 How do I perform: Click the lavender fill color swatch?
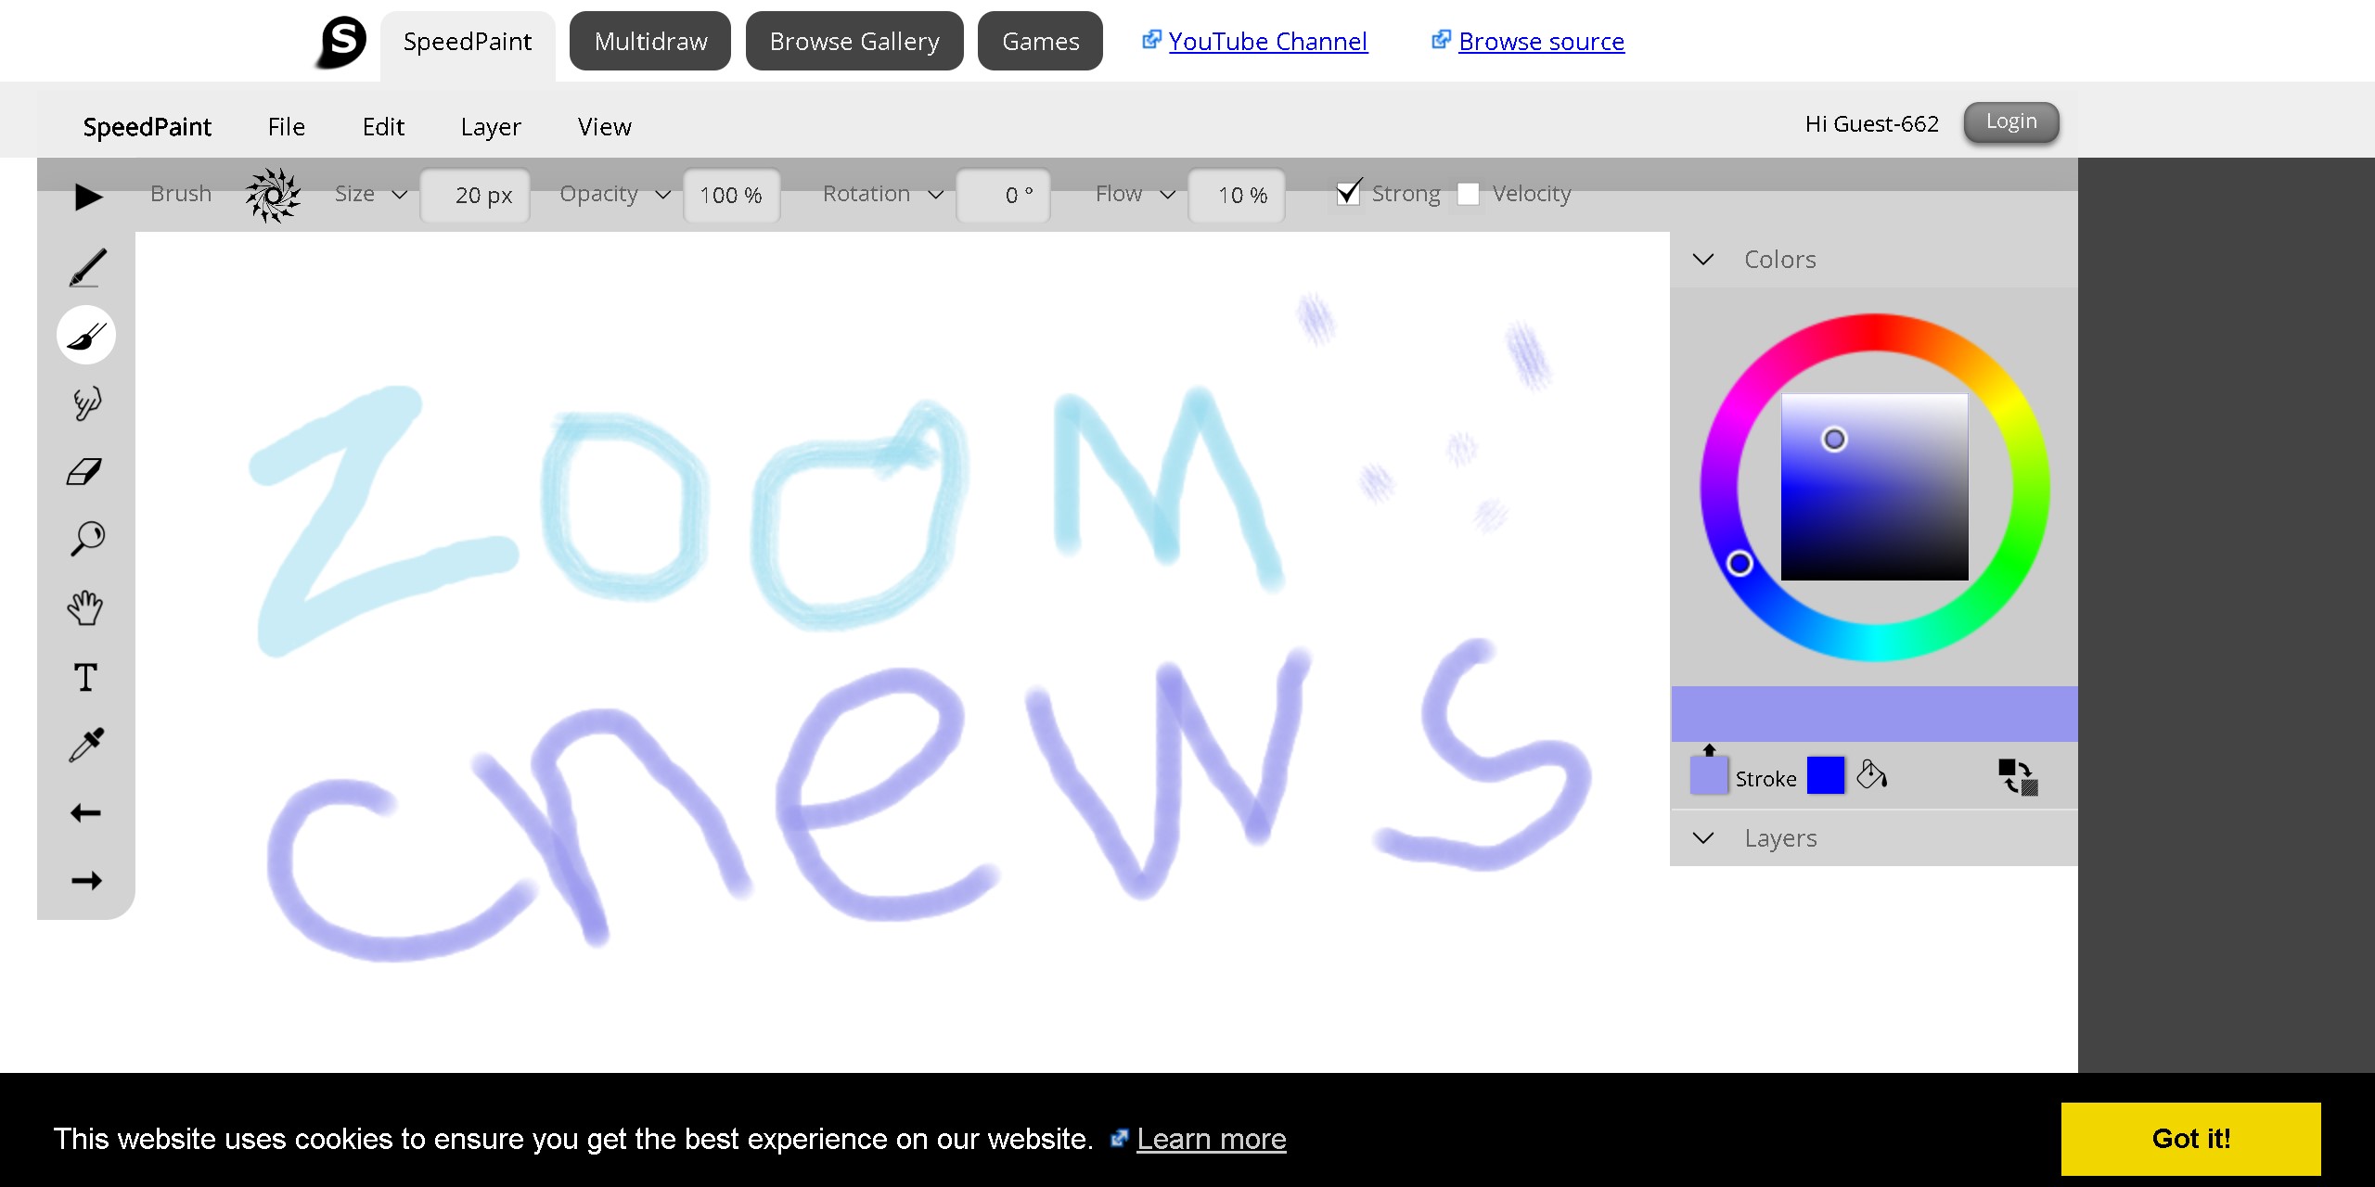[x=1709, y=775]
